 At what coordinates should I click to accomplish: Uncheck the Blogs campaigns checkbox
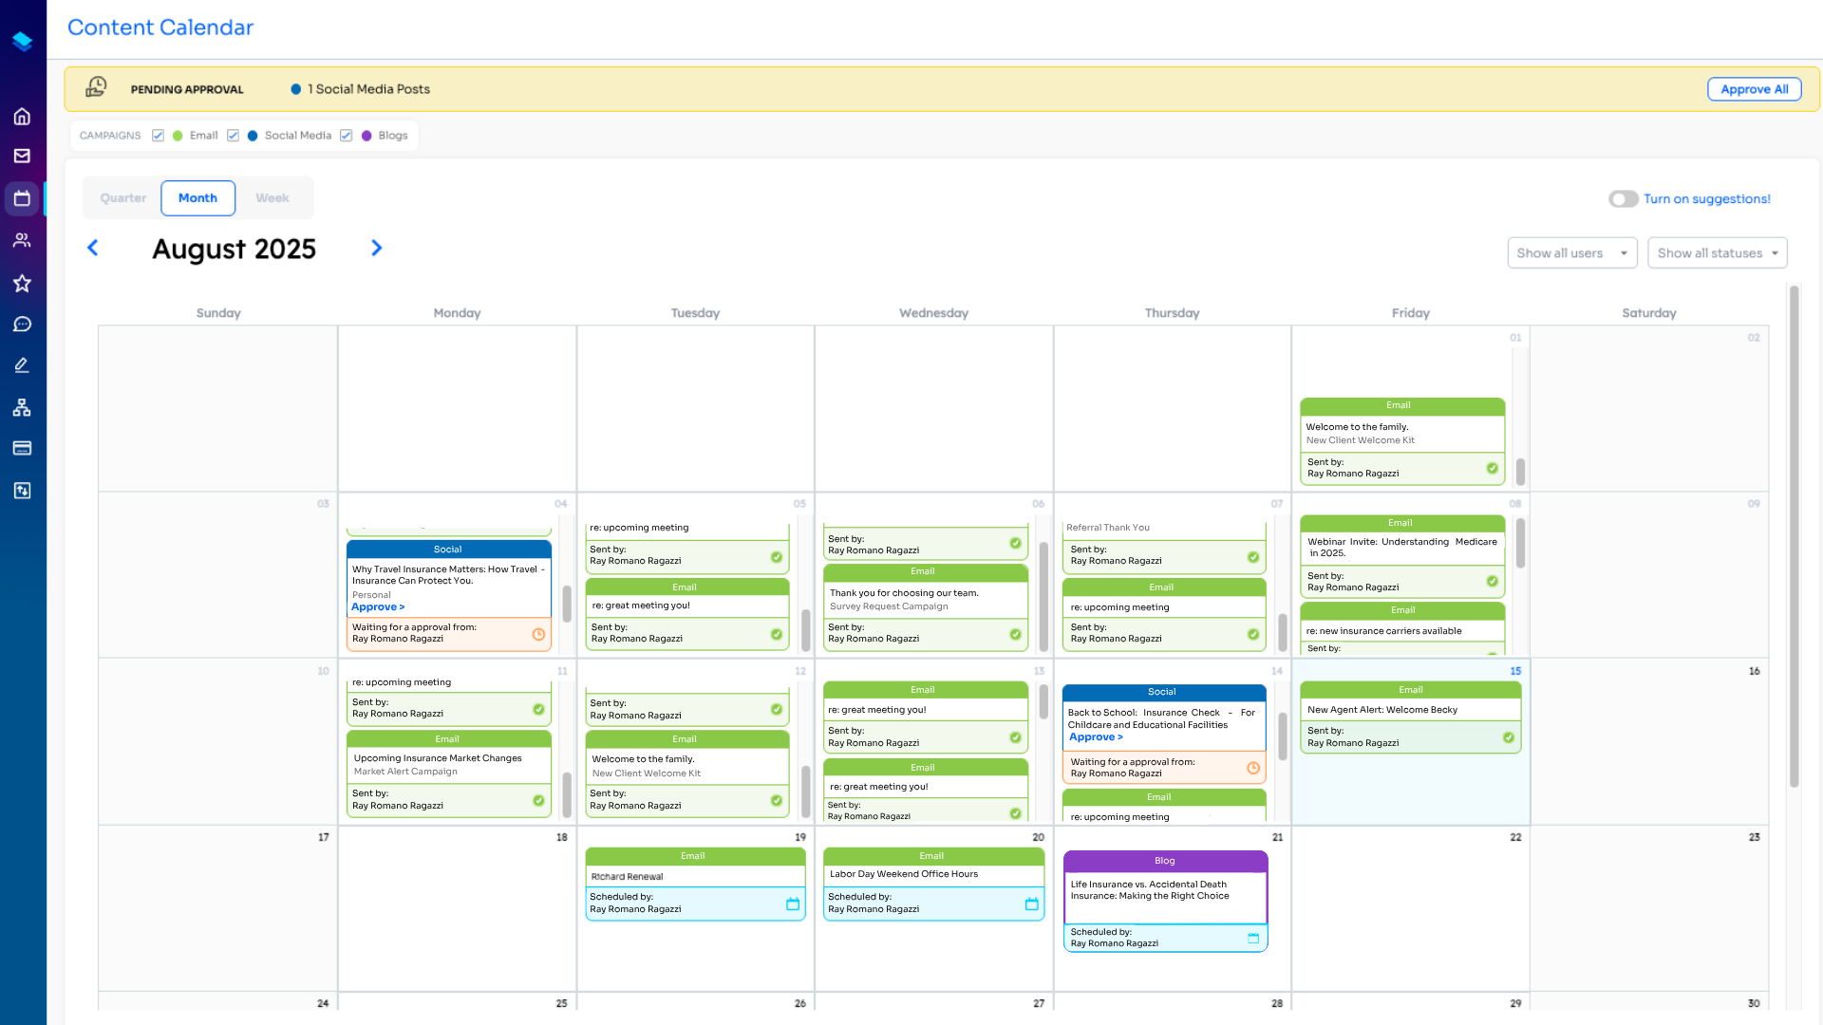pos(347,136)
